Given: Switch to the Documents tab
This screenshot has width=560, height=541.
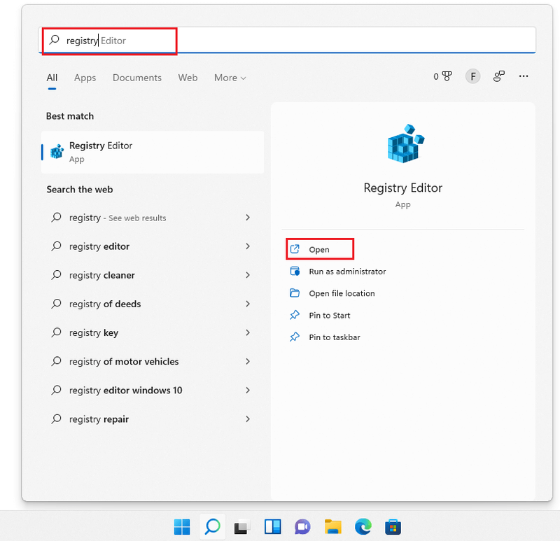Looking at the screenshot, I should (x=137, y=78).
